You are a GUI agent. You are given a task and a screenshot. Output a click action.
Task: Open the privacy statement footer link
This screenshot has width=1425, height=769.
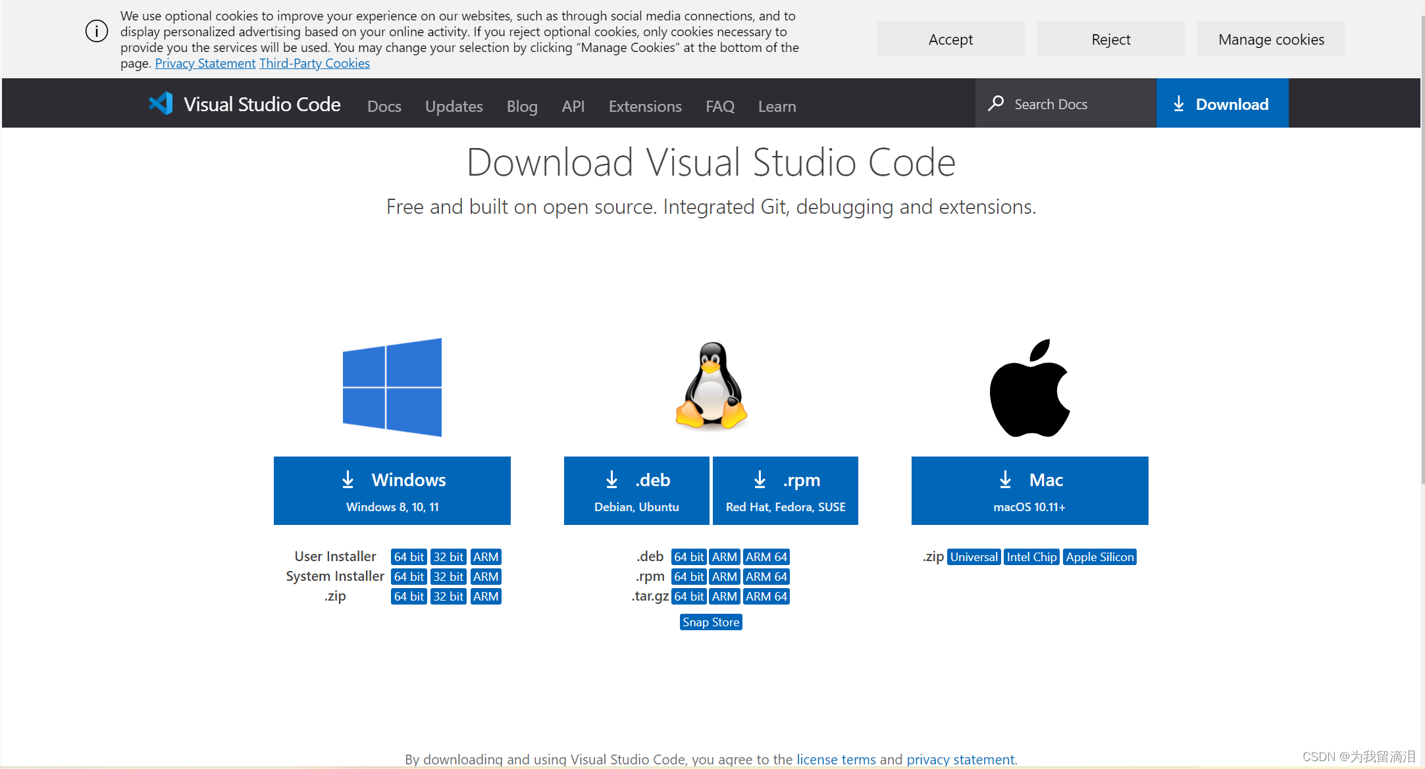[960, 759]
